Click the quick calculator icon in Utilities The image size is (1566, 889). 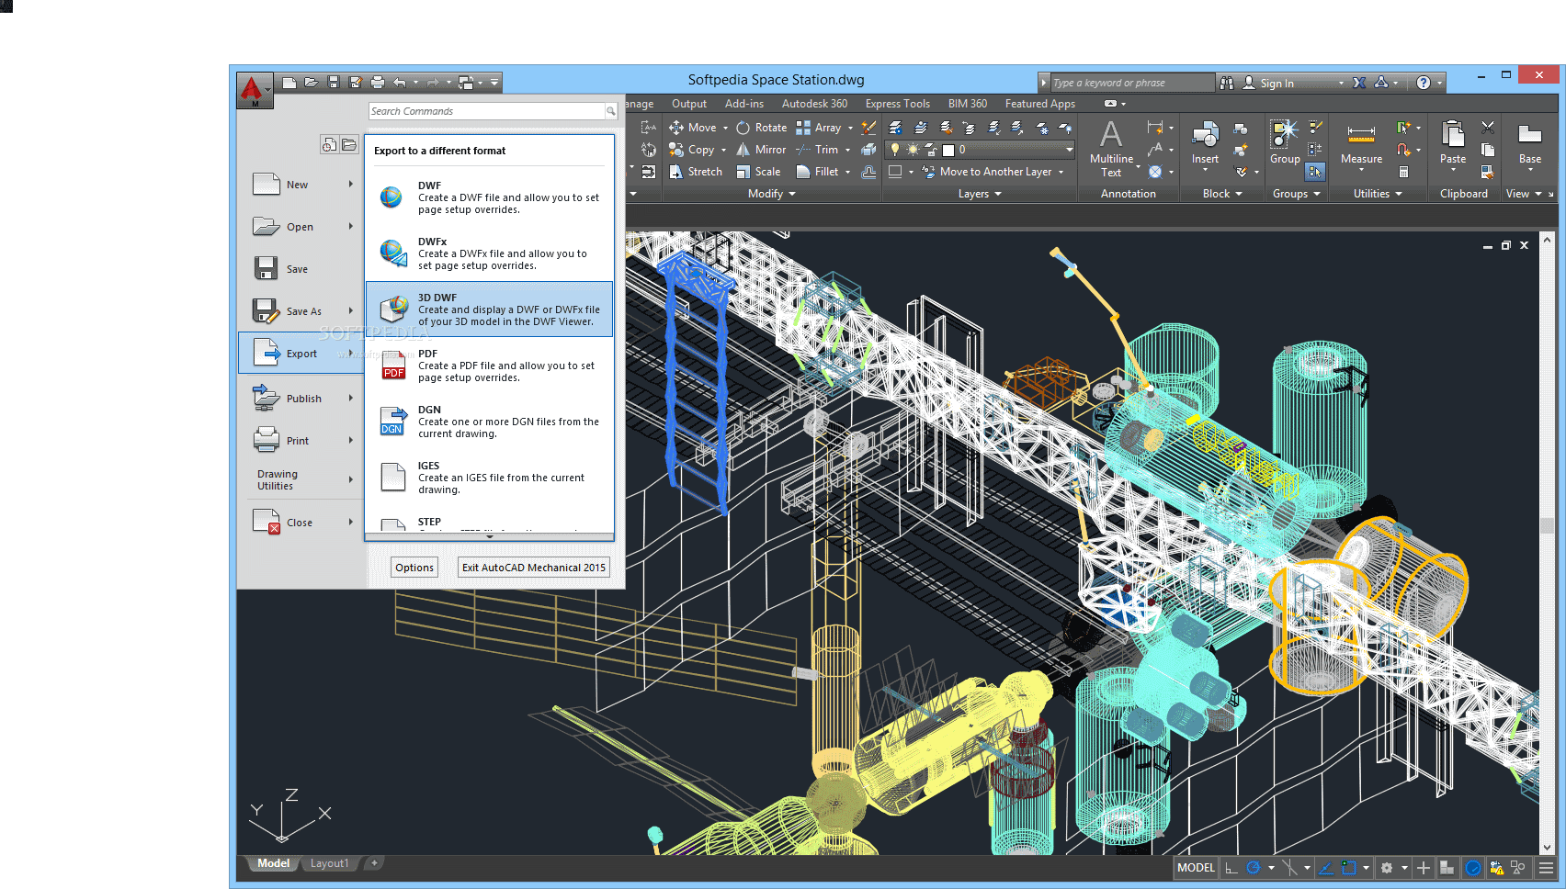click(x=1403, y=172)
